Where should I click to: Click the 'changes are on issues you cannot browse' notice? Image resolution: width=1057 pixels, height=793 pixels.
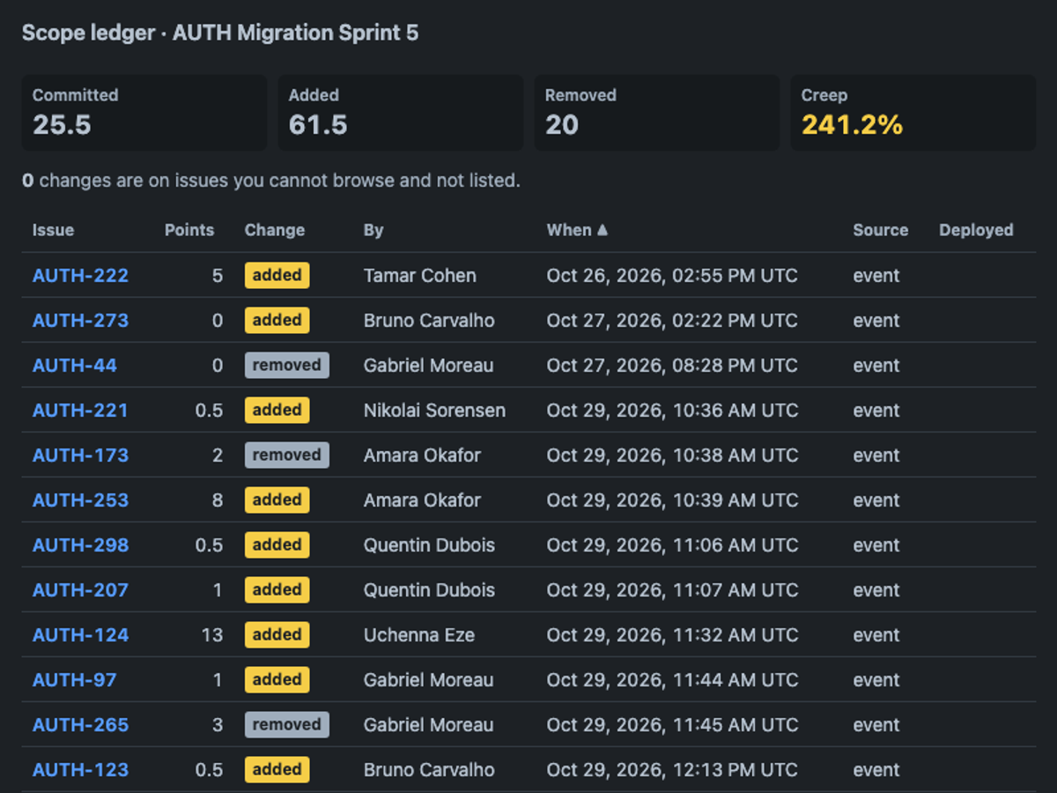tap(271, 181)
